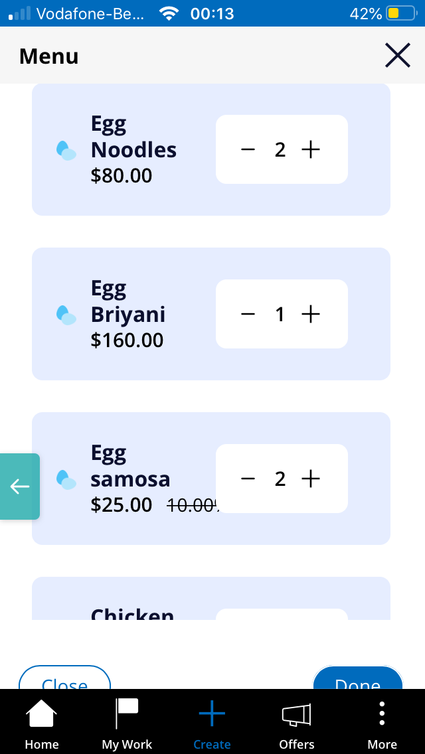Decrease Egg Noodles quantity with minus
Viewport: 425px width, 754px height.
(248, 150)
